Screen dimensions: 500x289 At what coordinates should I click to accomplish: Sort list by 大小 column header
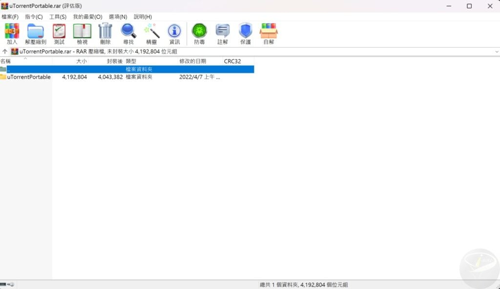click(x=81, y=61)
